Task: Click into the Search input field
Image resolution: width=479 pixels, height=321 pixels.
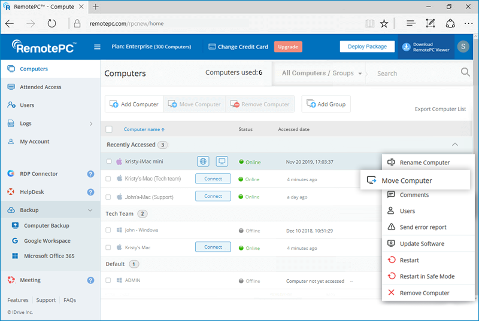Action: click(413, 74)
